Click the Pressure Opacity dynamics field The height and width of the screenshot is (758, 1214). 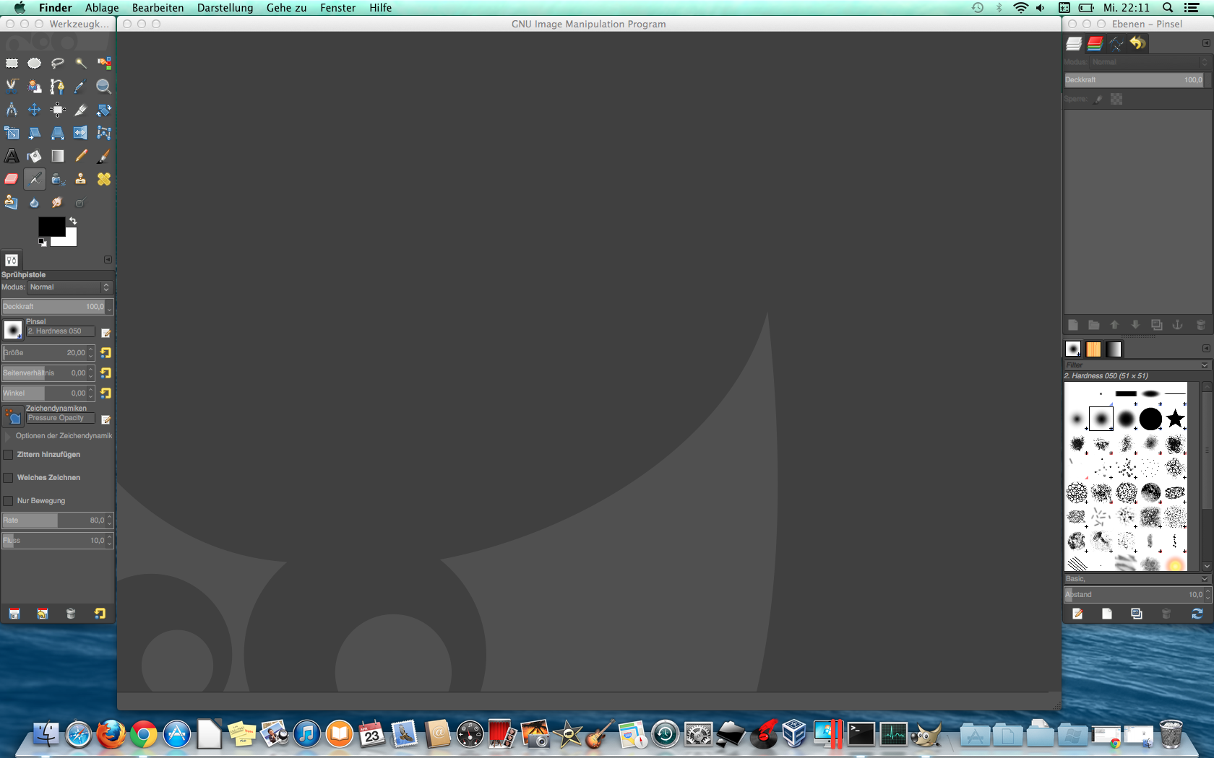tap(61, 418)
